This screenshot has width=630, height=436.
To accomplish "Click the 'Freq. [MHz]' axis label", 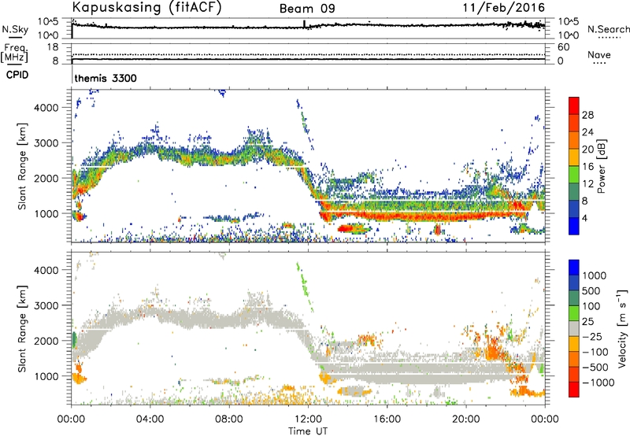I will click(x=14, y=54).
